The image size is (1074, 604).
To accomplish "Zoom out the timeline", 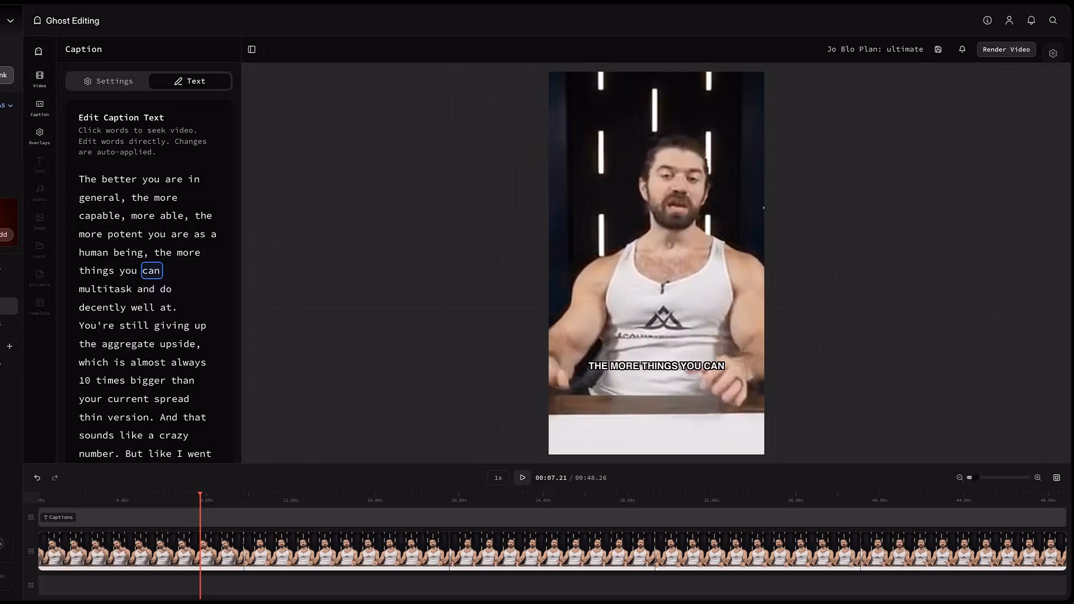I will (x=959, y=478).
